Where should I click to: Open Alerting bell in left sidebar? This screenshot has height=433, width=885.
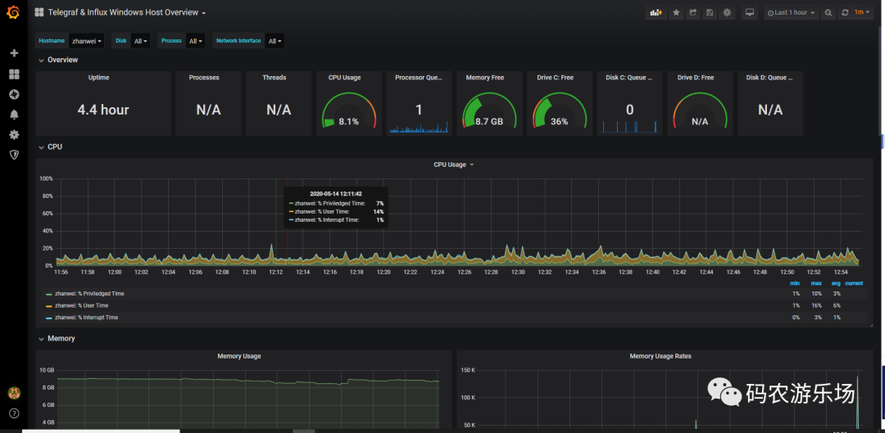pos(14,115)
